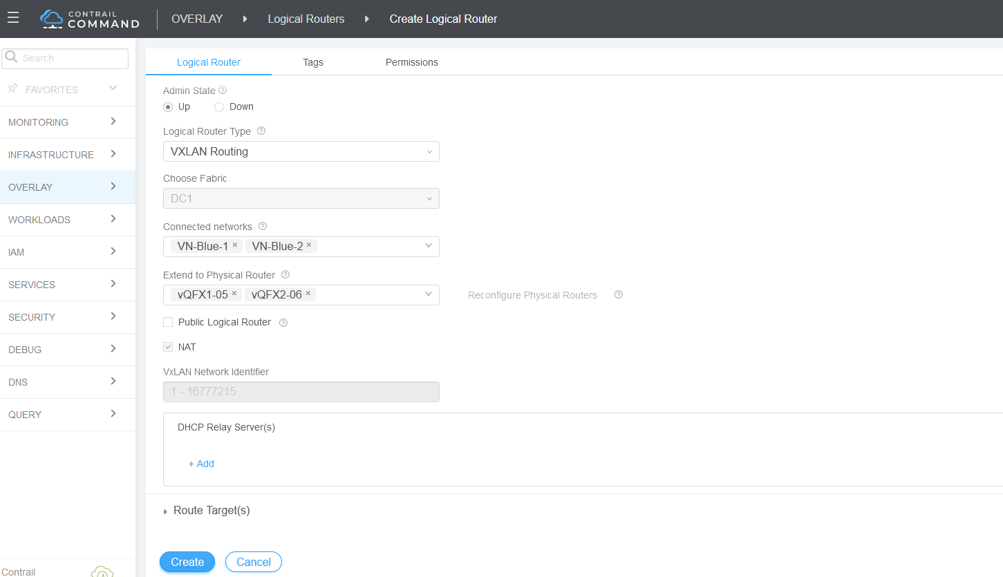Remove vQFX2-06 from physical routers
The height and width of the screenshot is (577, 1003).
308,294
